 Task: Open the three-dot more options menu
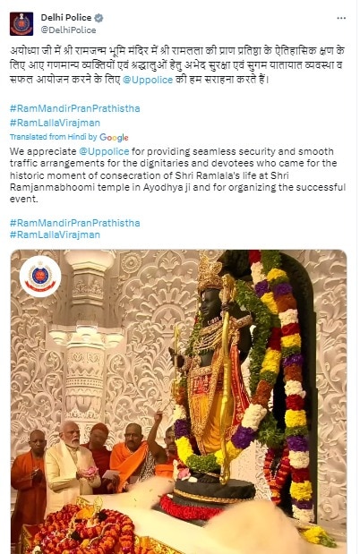(341, 18)
